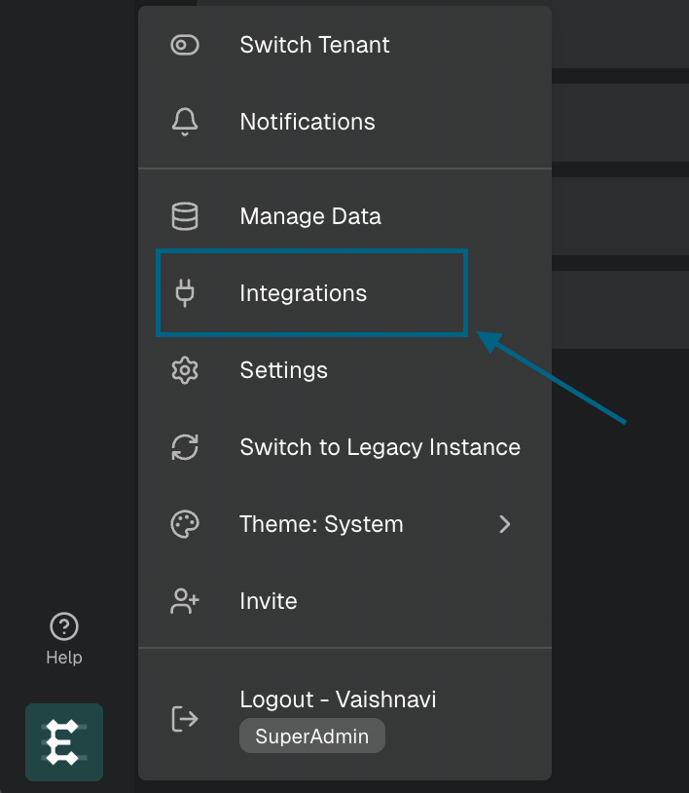Viewport: 689px width, 793px height.
Task: Open the highlighted Integrations menu item
Action: pos(311,293)
